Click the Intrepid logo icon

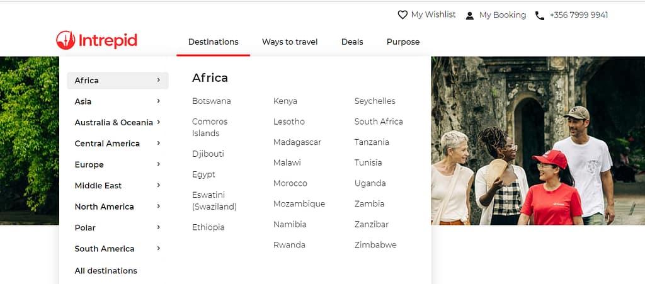66,41
